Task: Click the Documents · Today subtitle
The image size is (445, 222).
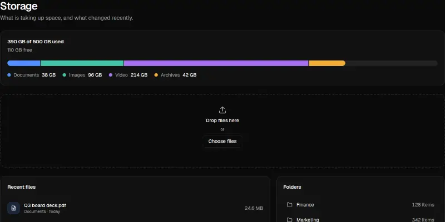Action: click(42, 211)
